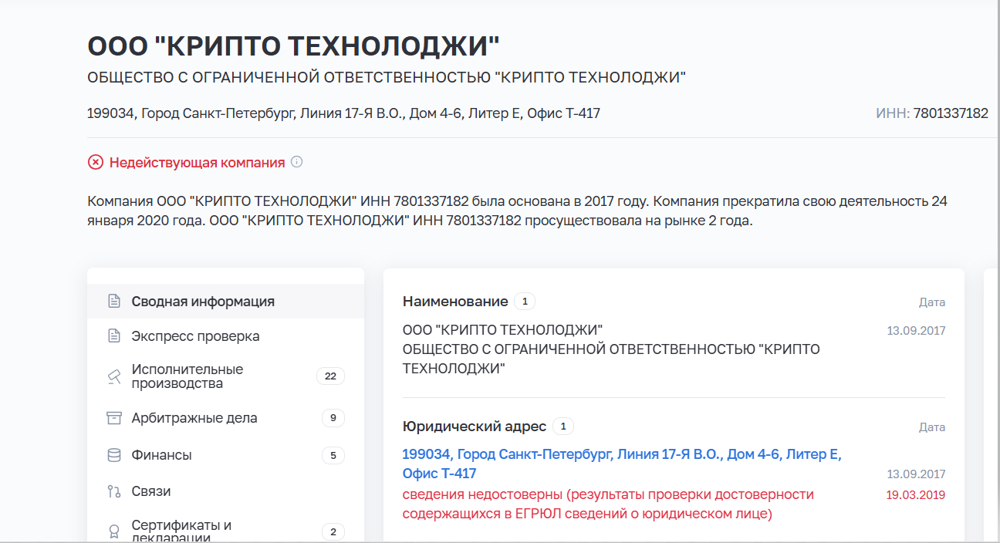Click the company description paragraph

(518, 211)
